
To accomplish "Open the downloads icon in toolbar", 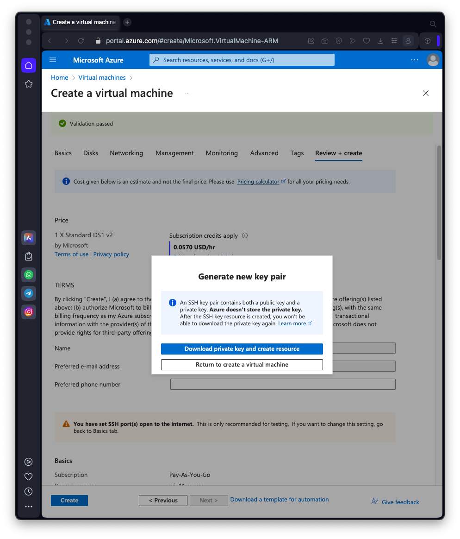I will tap(380, 41).
